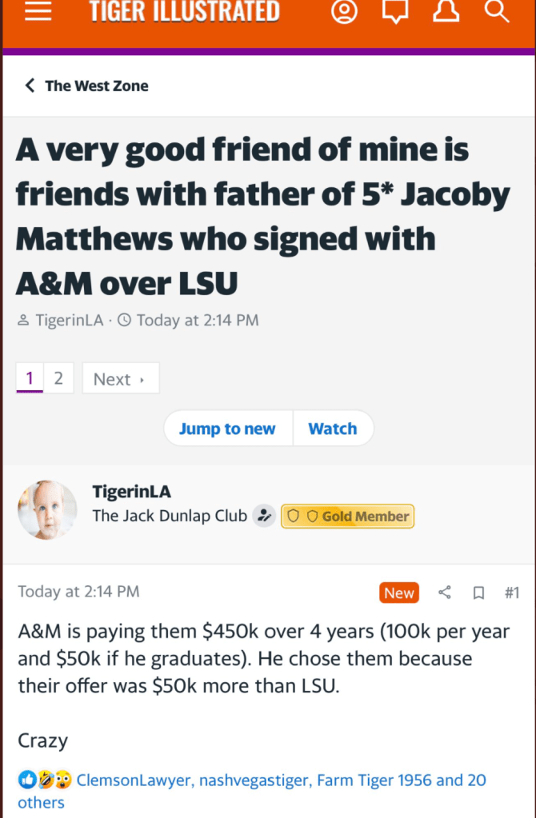Open the hamburger navigation menu
The height and width of the screenshot is (818, 536).
38,12
